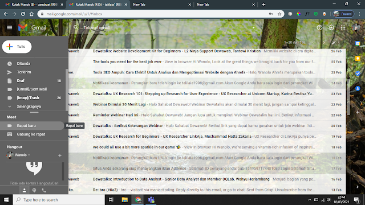Open File Explorer from taskbar

(124, 200)
